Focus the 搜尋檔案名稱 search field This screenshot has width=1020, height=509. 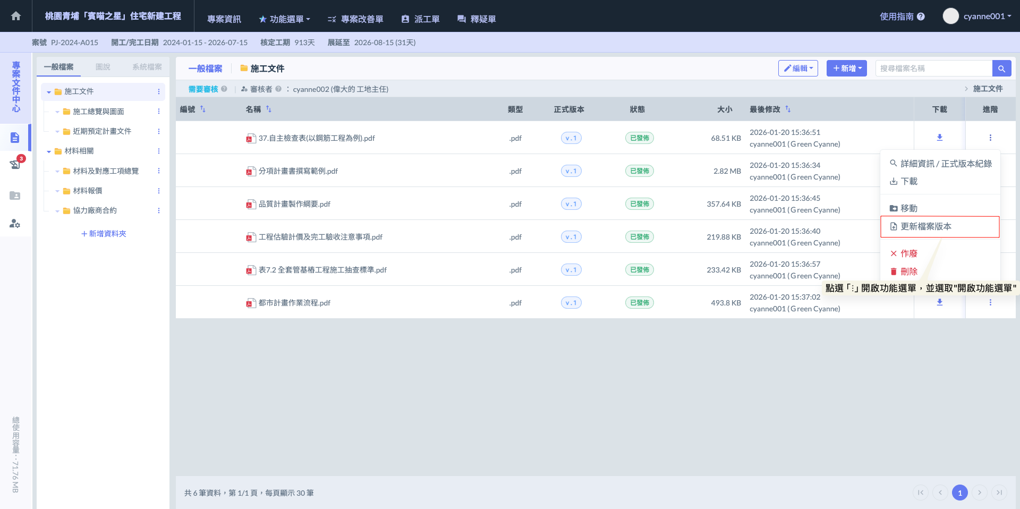(x=933, y=69)
